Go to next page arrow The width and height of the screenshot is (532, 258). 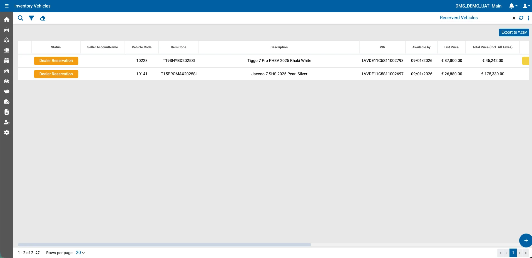pos(519,253)
